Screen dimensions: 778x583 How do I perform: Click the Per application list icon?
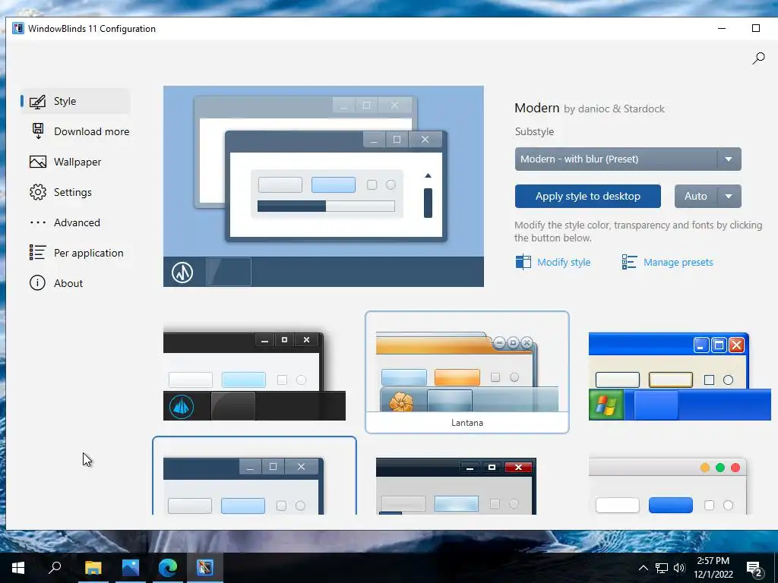point(38,253)
